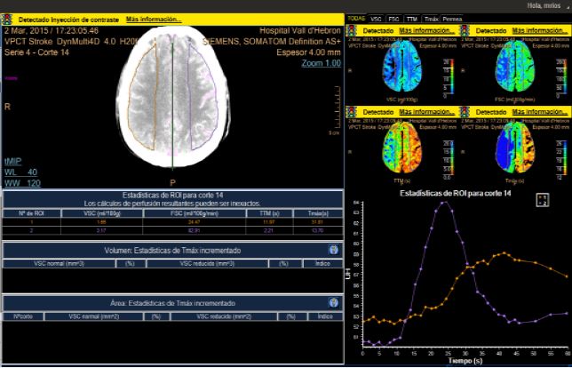
Task: Click the Zoom 1.00 link
Action: pos(321,63)
